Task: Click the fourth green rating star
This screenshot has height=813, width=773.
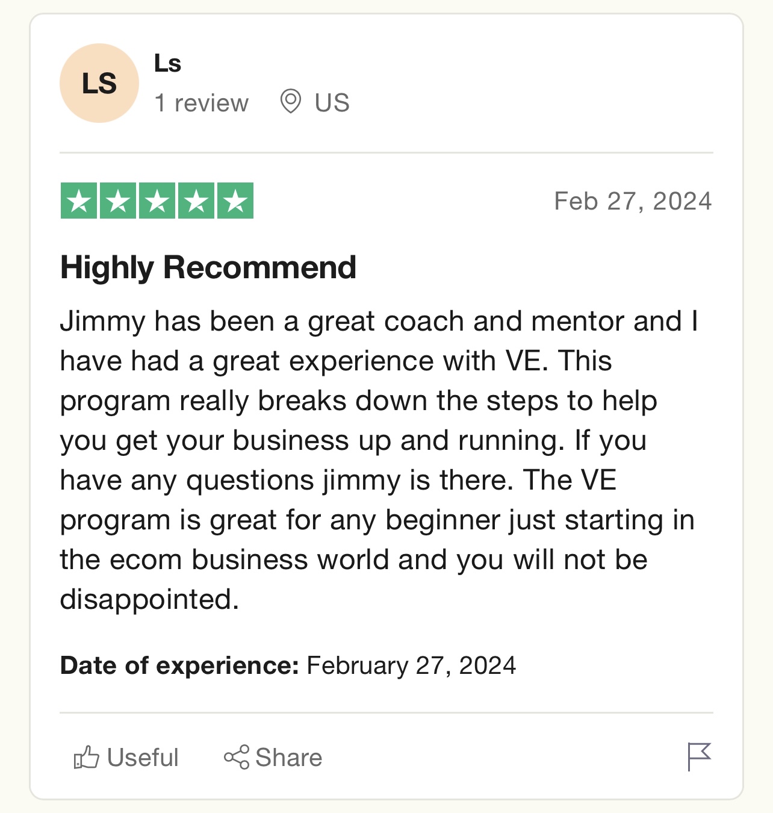Action: point(196,201)
